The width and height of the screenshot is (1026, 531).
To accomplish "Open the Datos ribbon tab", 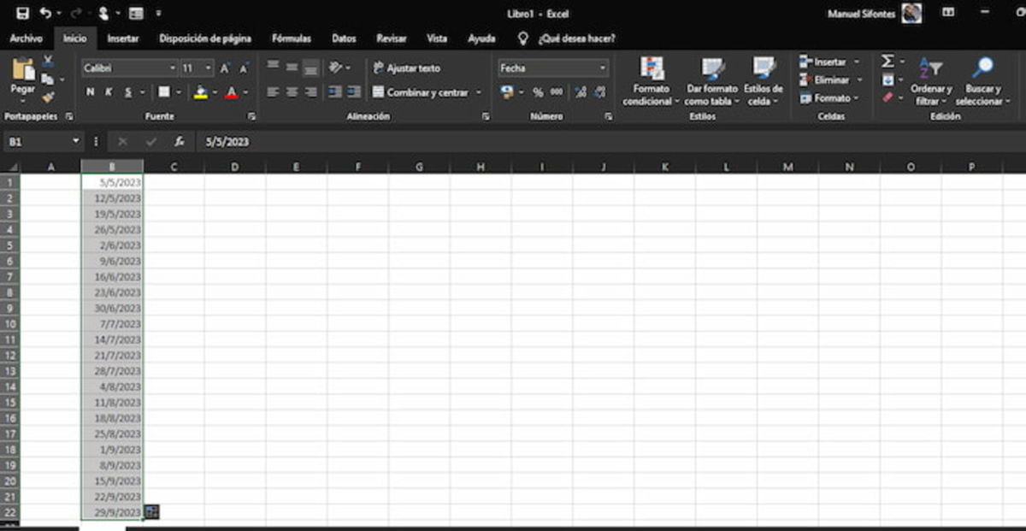I will [344, 38].
